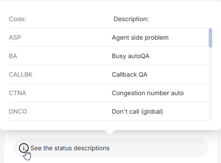The width and height of the screenshot is (221, 163).
Task: Select the BA code cell
Action: (13, 56)
